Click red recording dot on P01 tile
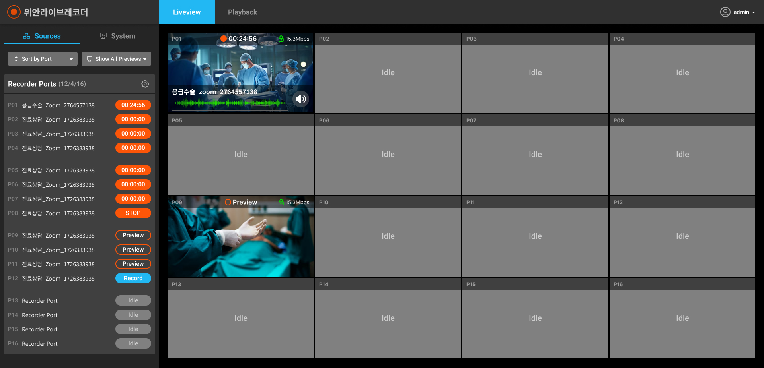Screen dimensions: 764x368 224,39
